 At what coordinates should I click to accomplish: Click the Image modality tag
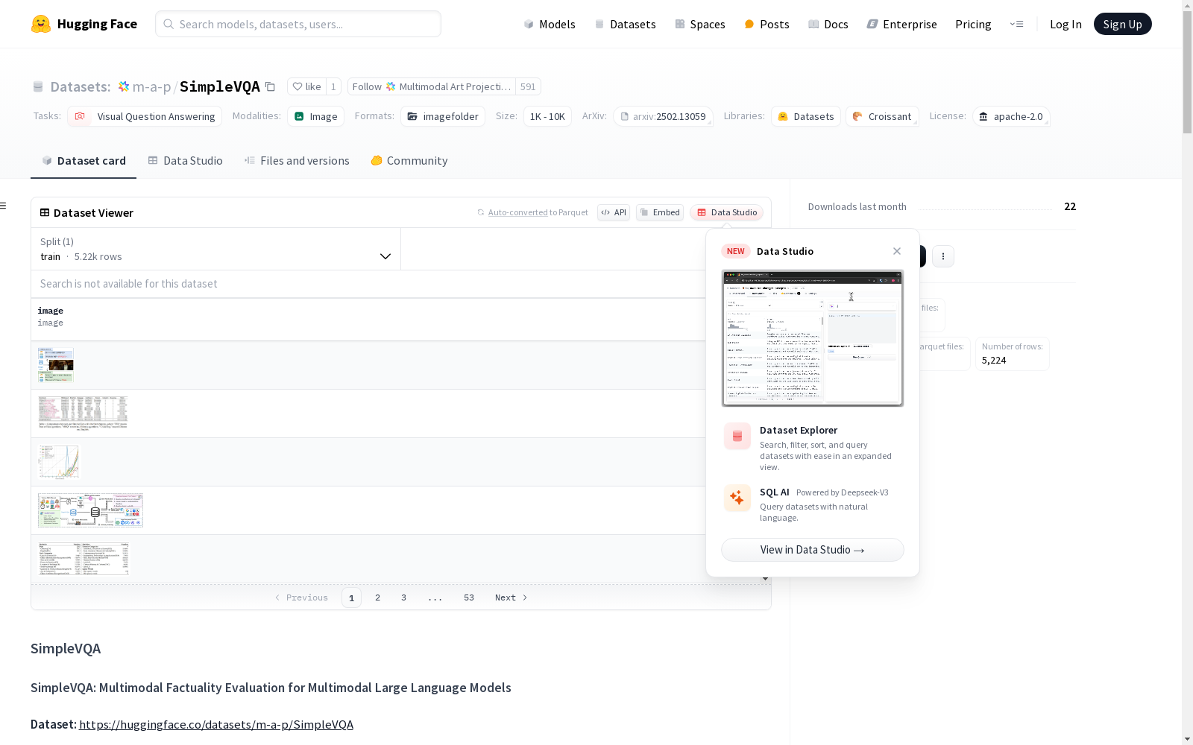315,116
